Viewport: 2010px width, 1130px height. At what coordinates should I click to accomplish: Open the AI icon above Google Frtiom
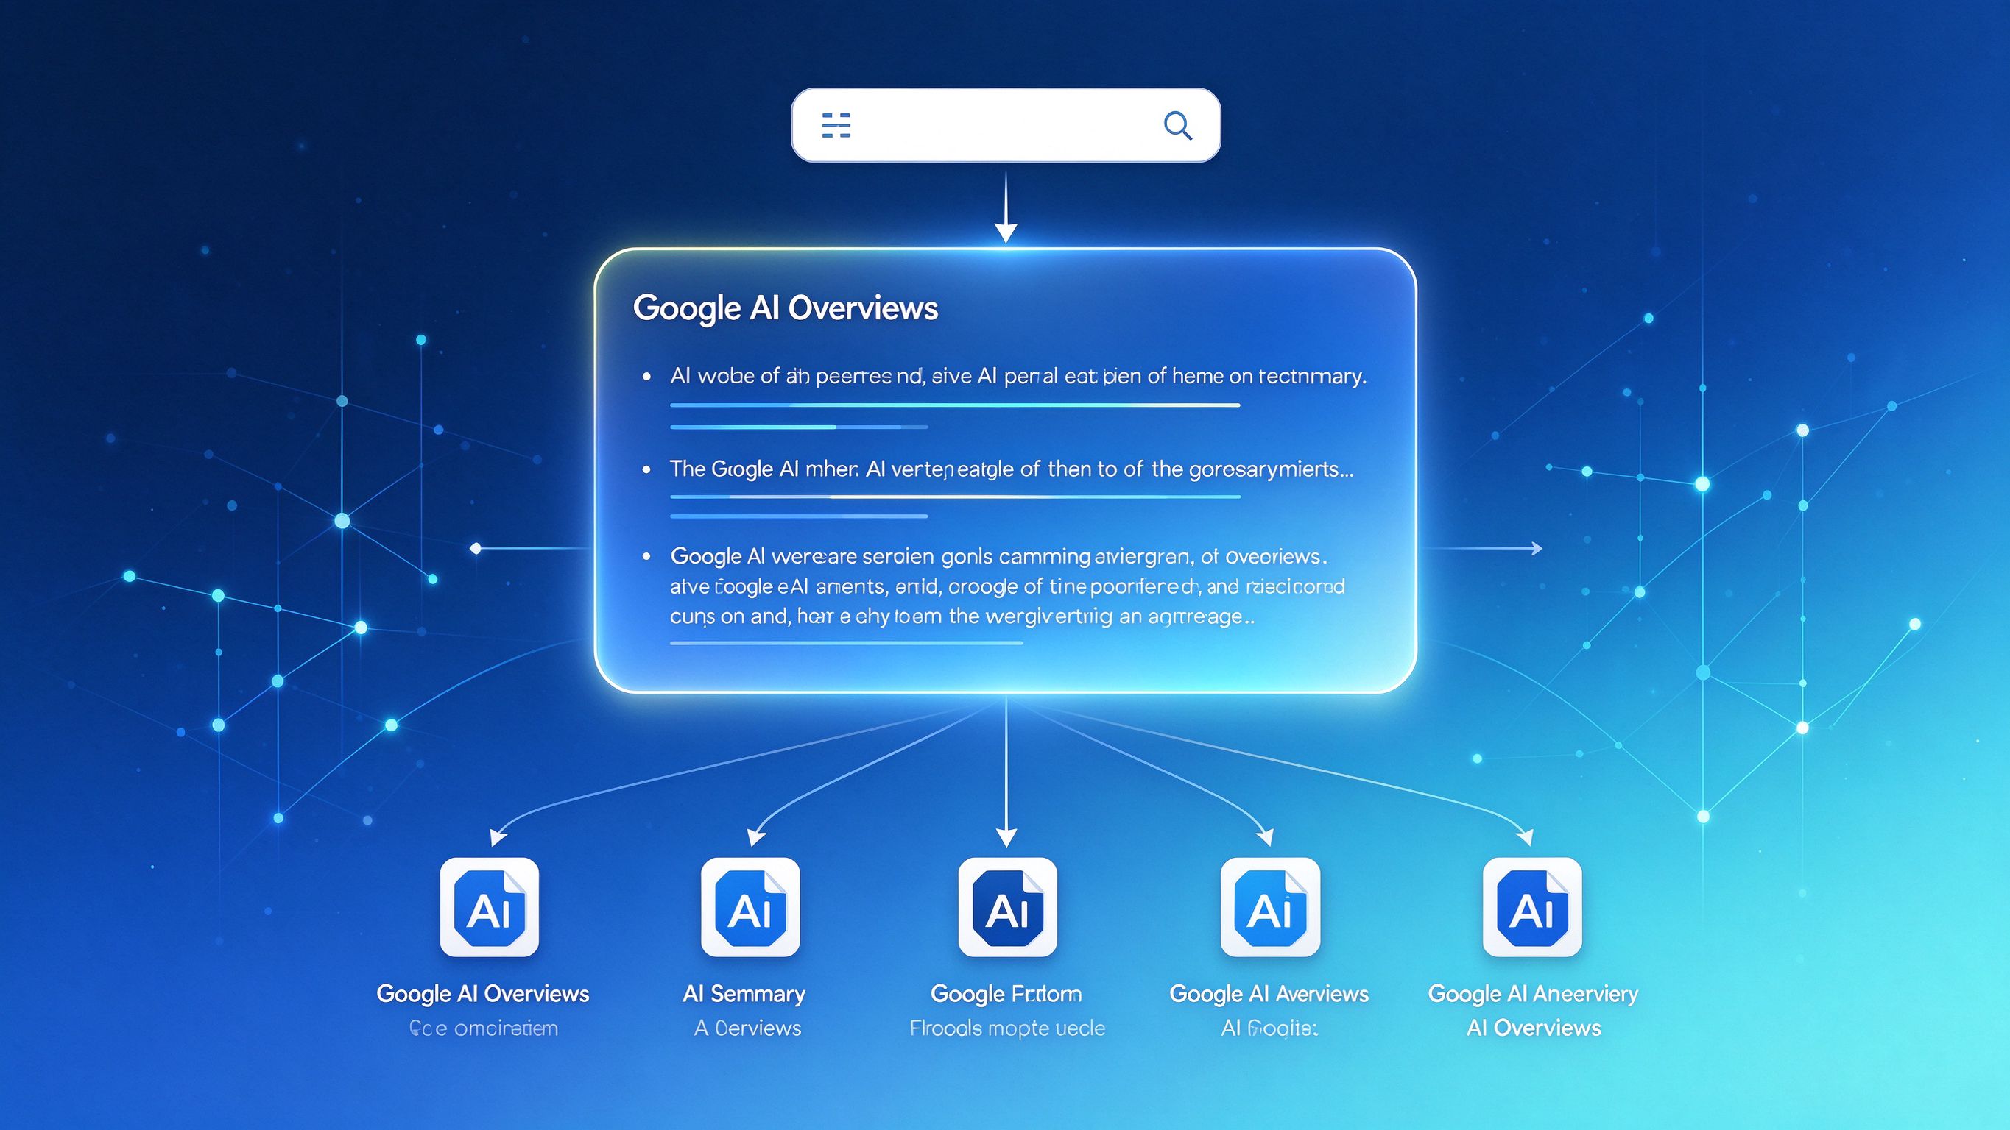pos(1007,907)
